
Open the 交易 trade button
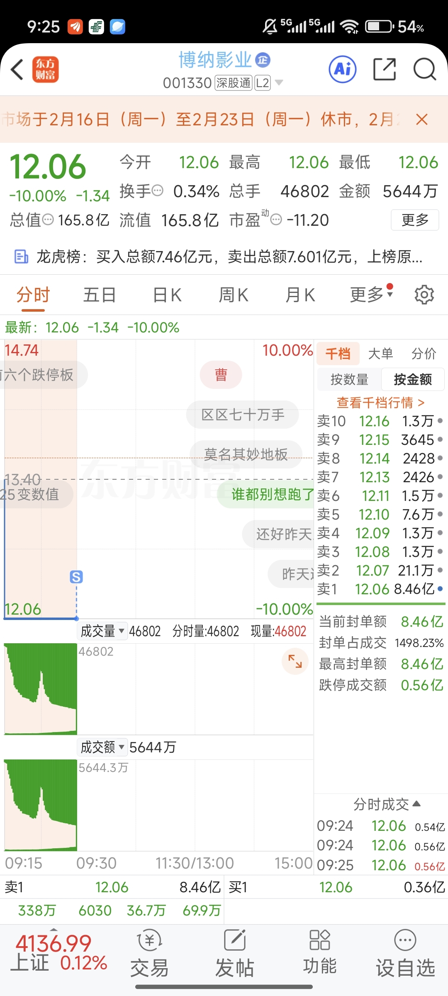(x=150, y=954)
